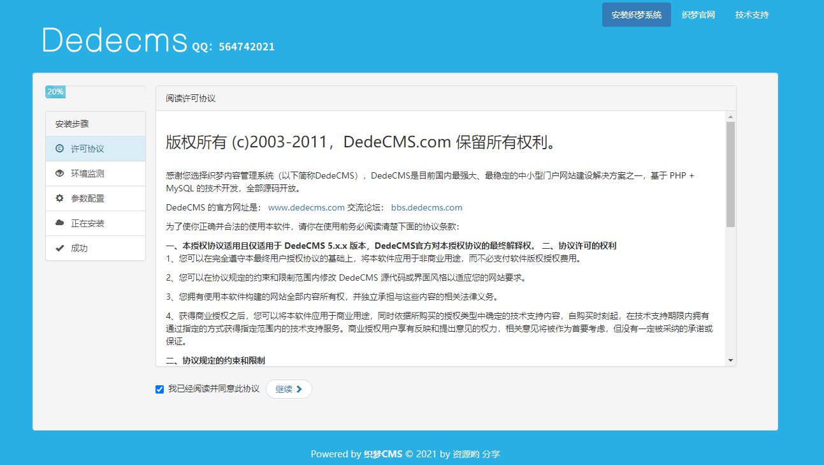
Task: Open the bbs.dedecms.com forum link
Action: point(426,207)
